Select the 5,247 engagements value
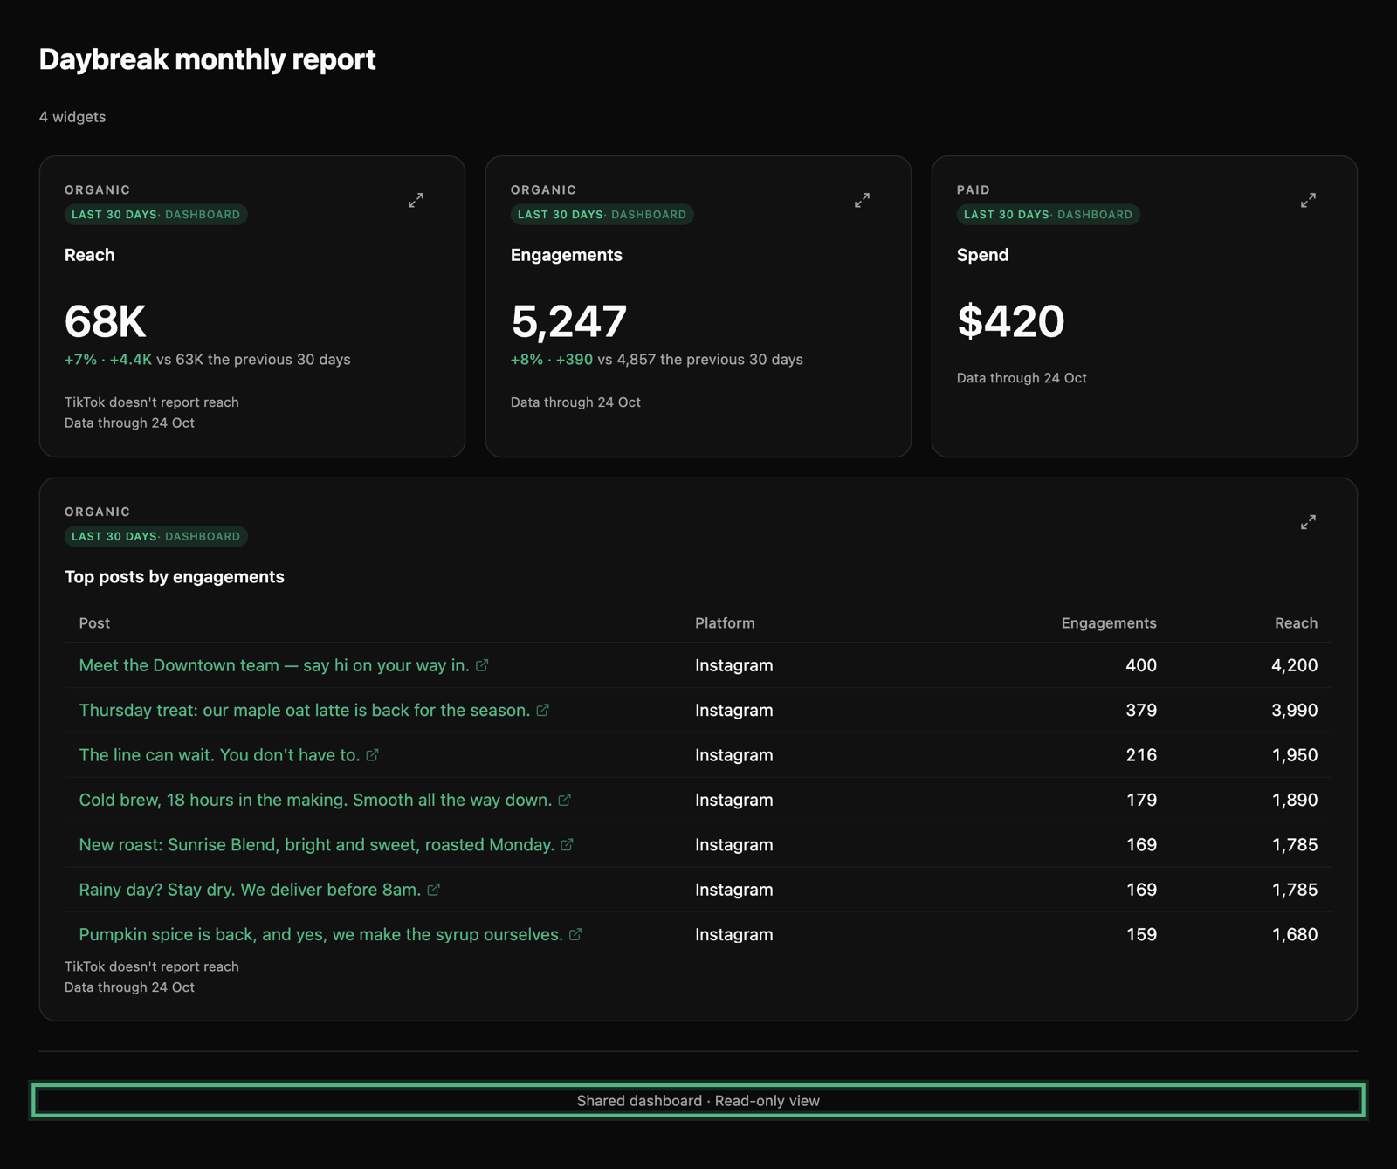The height and width of the screenshot is (1169, 1397). tap(568, 321)
